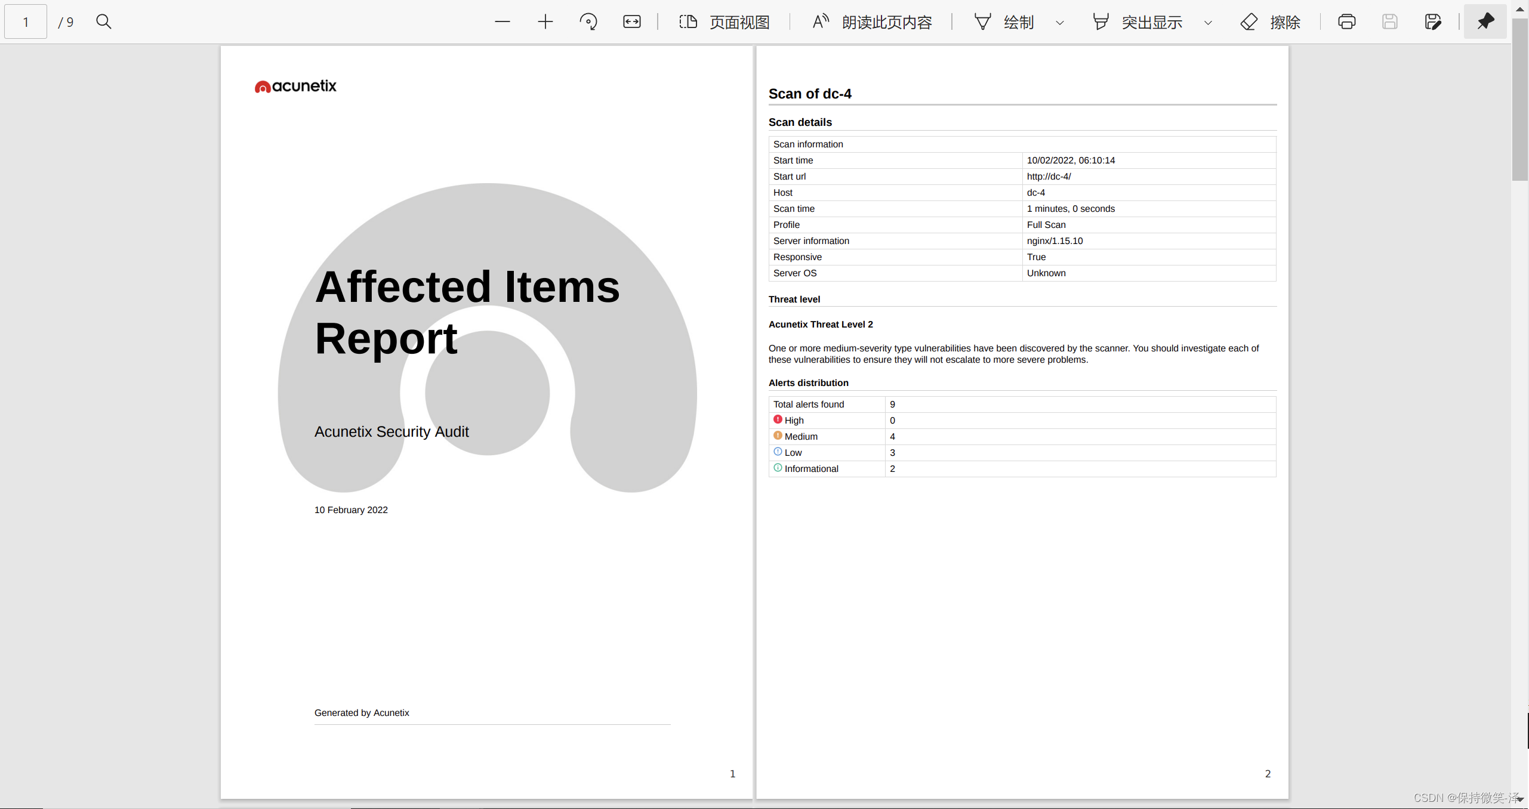
Task: Click the vertical scrollbar thumb
Action: [1519, 98]
